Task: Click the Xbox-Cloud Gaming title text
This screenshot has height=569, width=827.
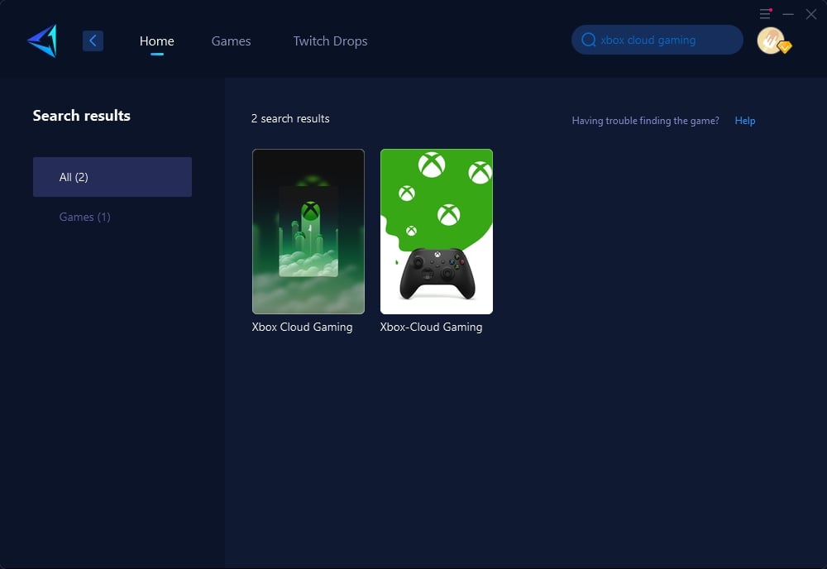Action: pos(432,327)
